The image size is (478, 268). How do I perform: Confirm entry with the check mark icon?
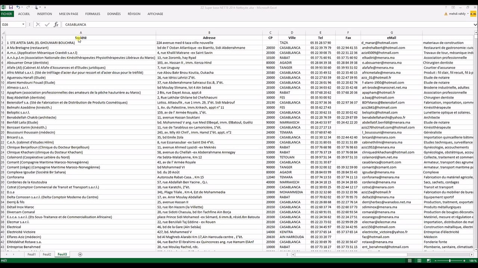coord(47,25)
